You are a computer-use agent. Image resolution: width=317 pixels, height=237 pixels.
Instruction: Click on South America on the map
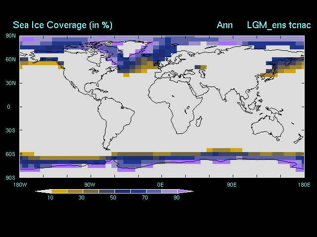116,118
